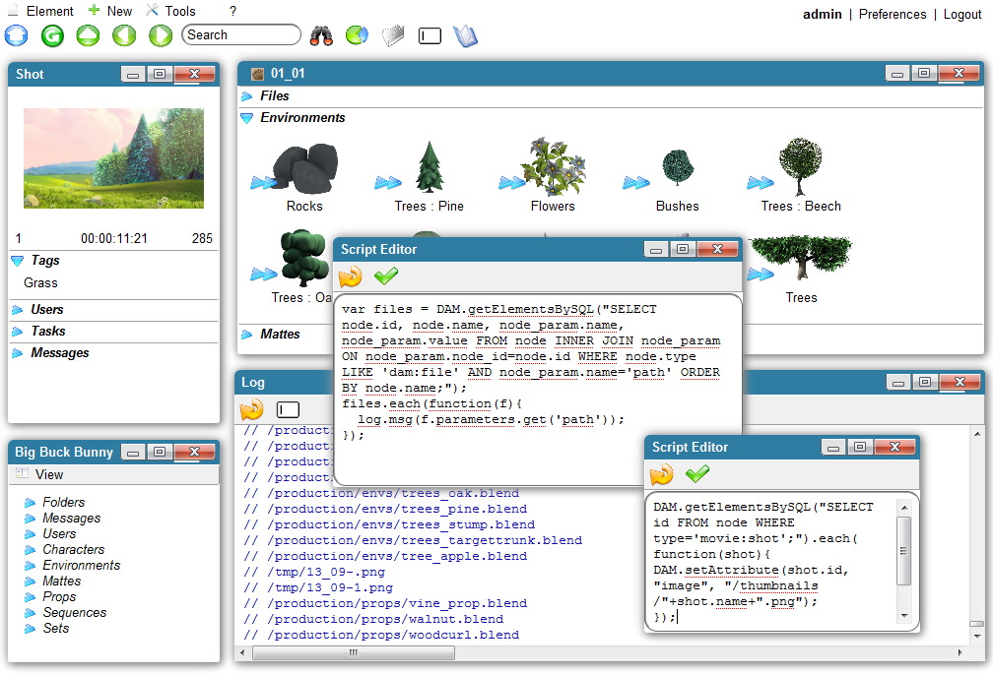
Task: Click the green checkmark in the top Script Editor
Action: (x=386, y=276)
